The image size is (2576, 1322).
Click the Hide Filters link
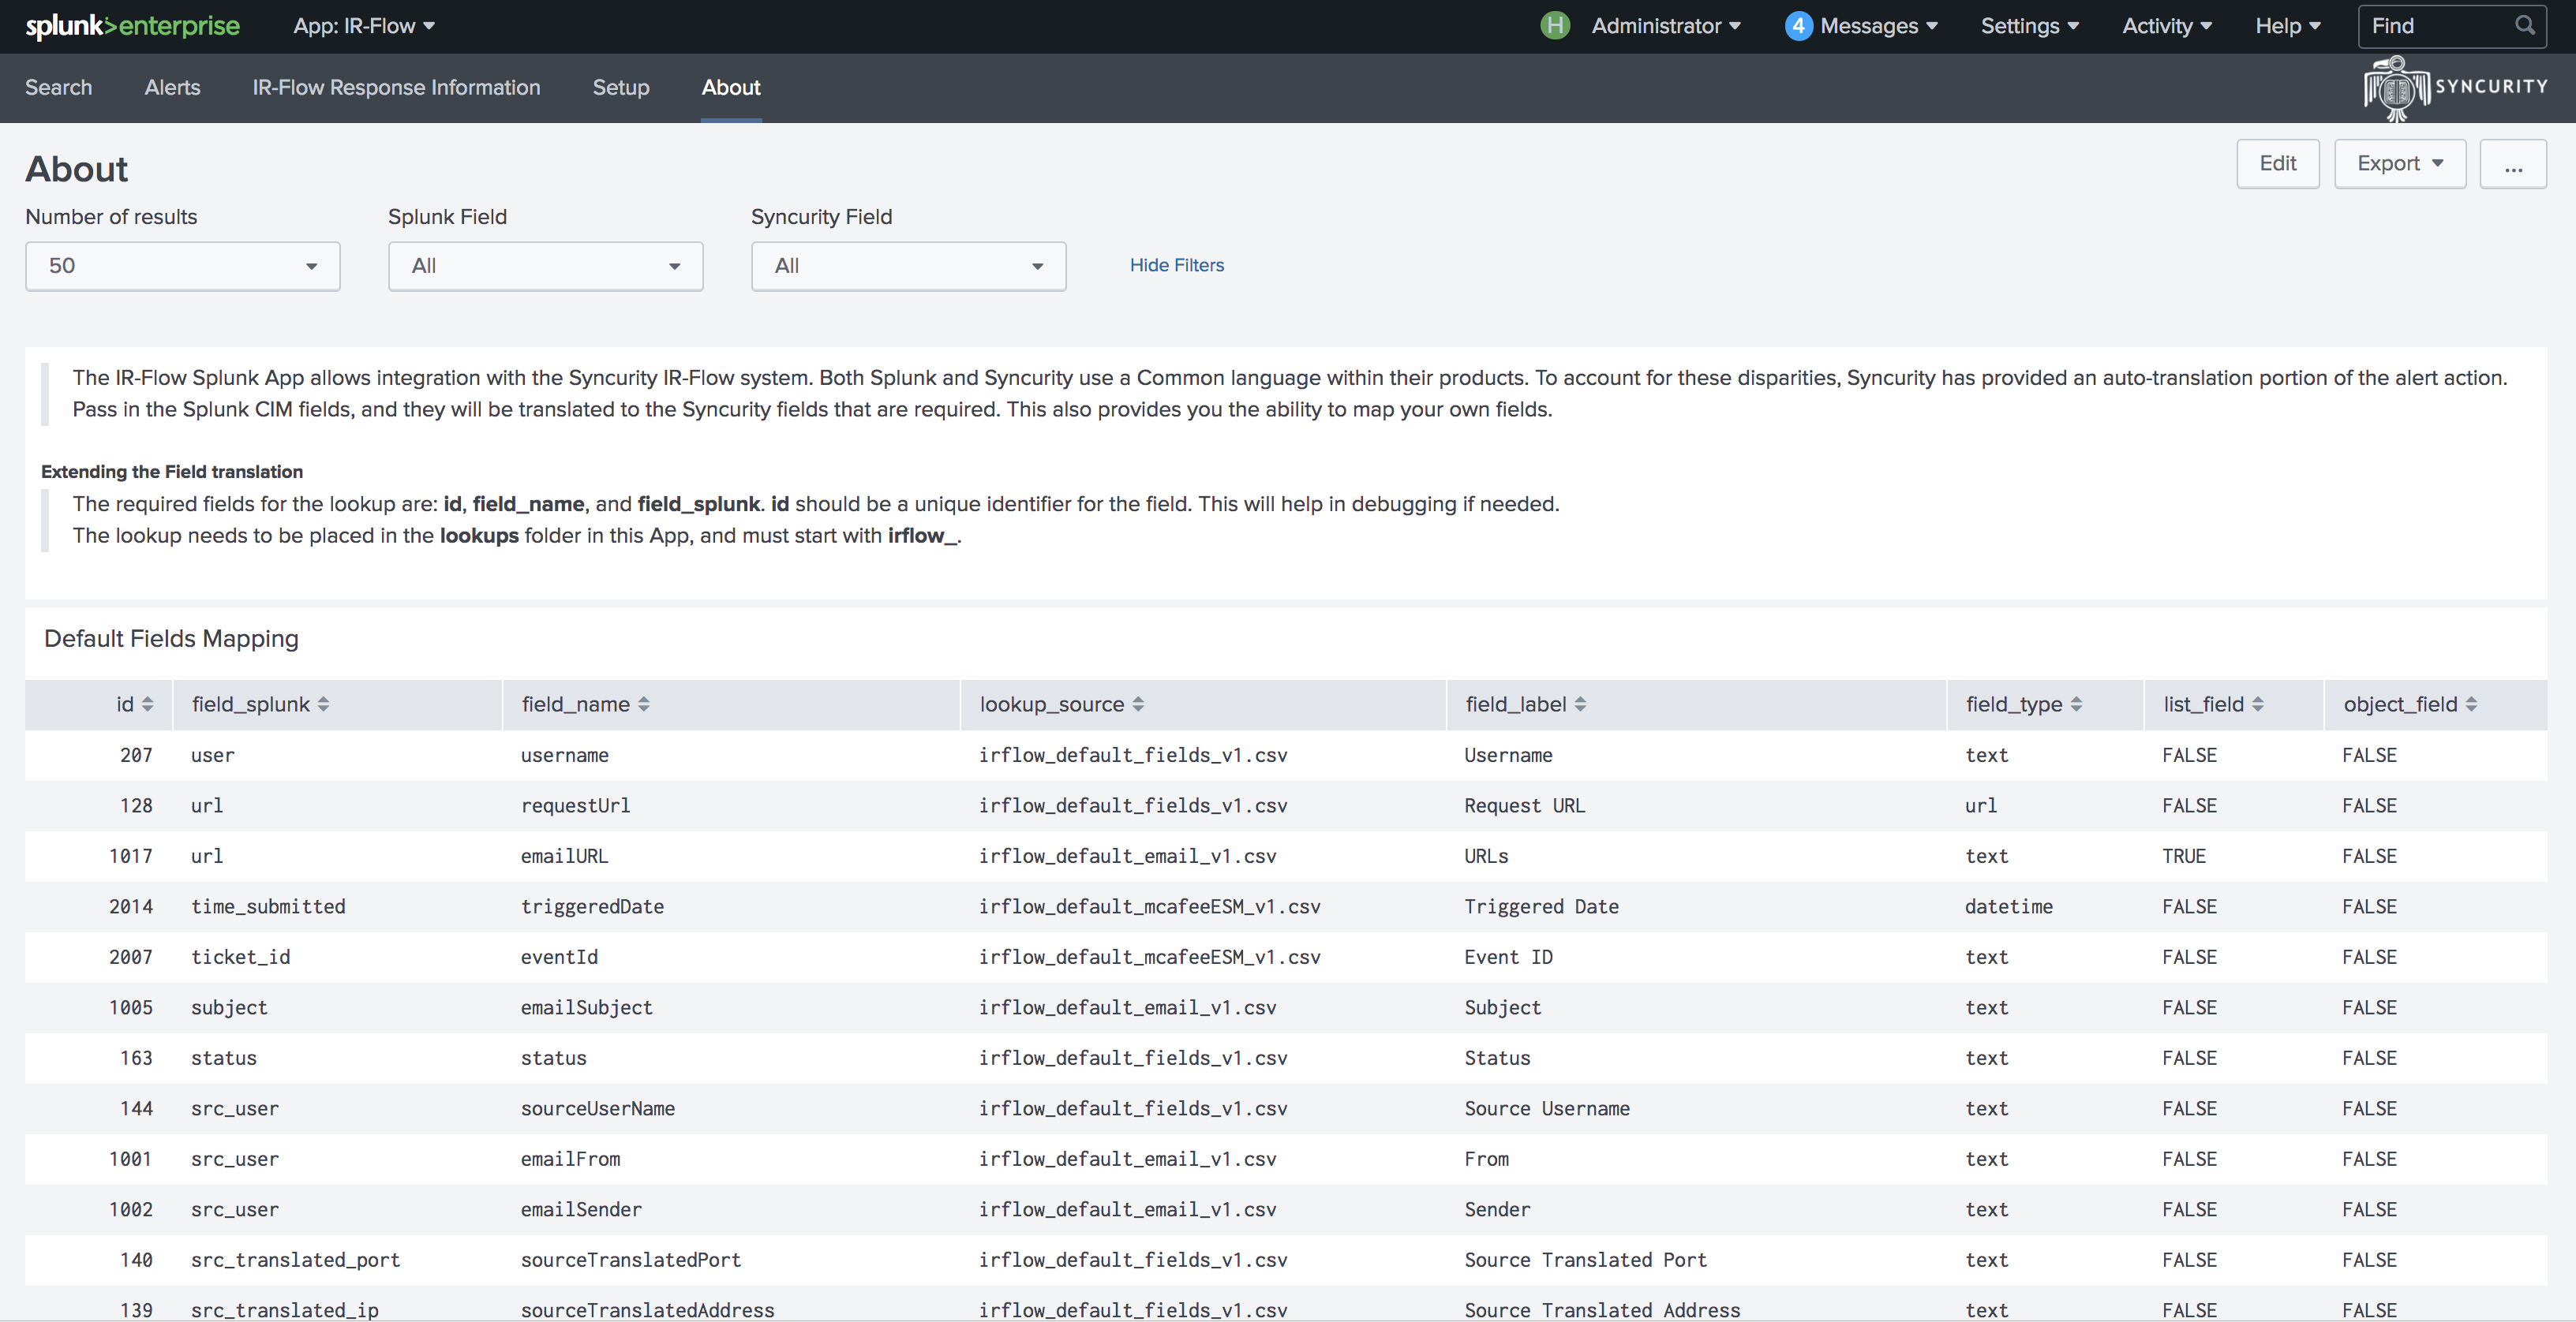(1176, 265)
